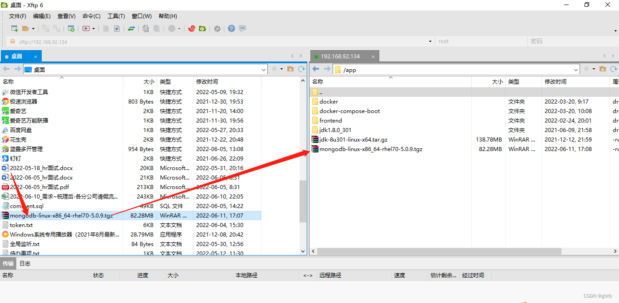Click the gray circle toolbar icon

tap(172, 28)
